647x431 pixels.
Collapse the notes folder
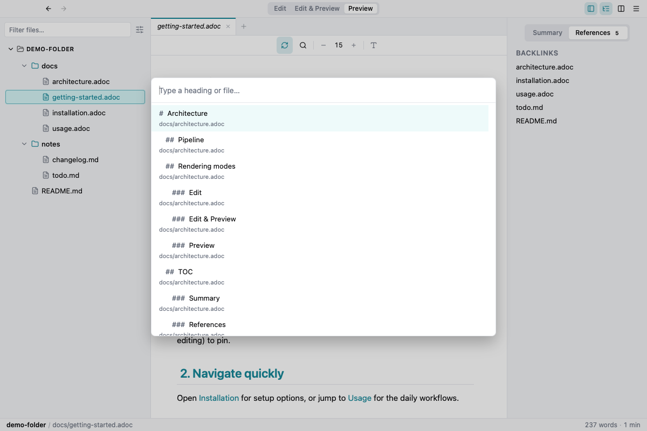(x=24, y=144)
